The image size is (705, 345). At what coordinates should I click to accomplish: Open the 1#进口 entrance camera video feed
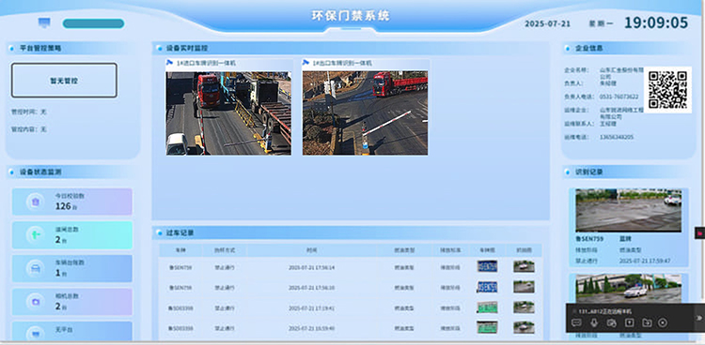tap(228, 113)
